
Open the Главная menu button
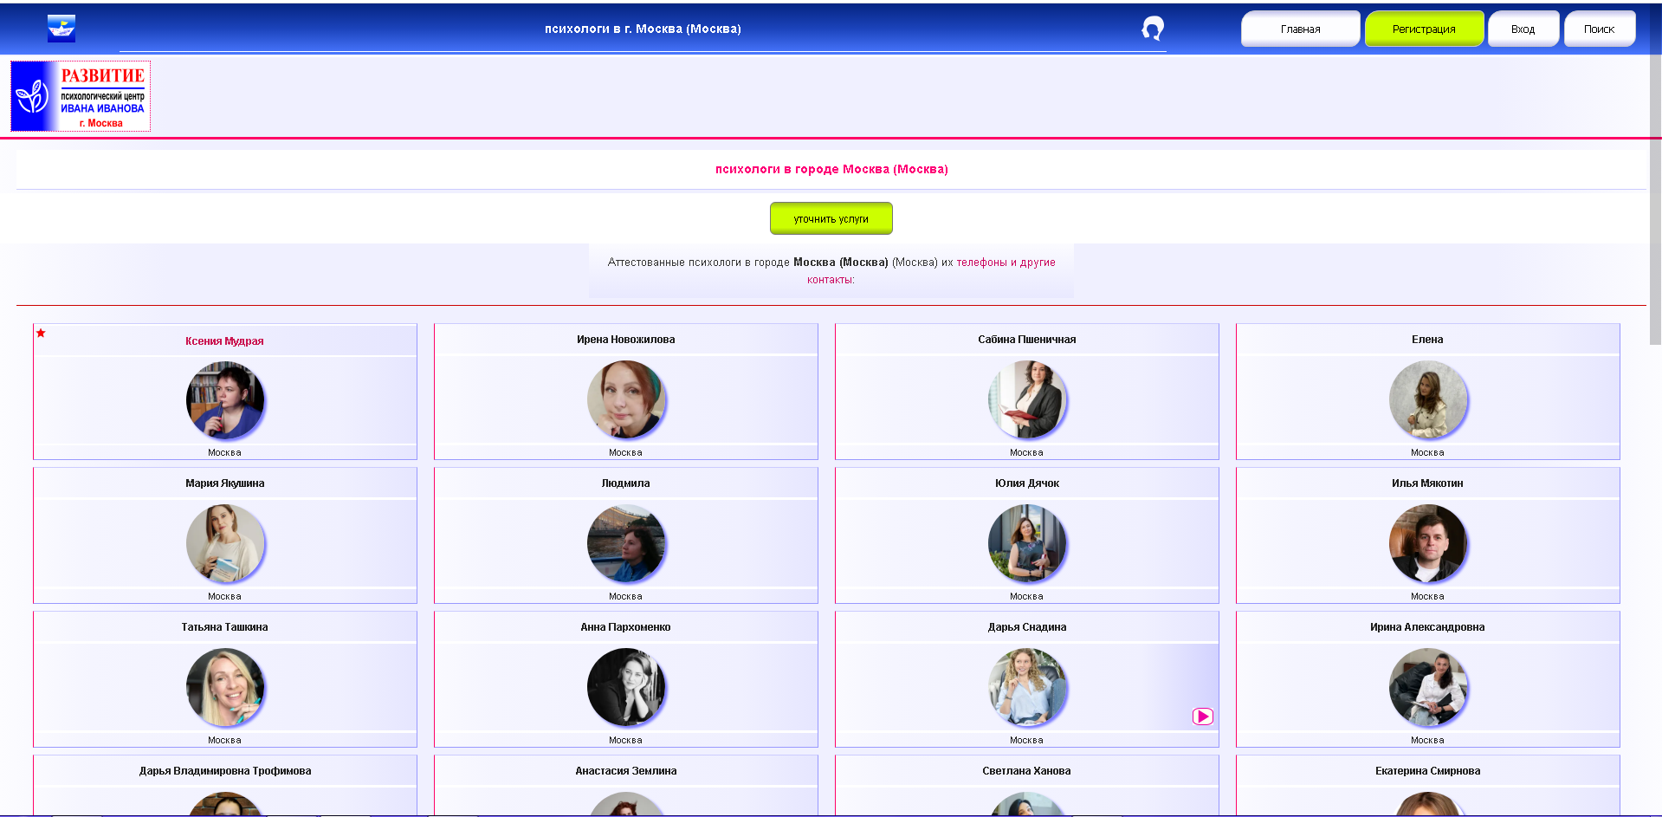1300,29
